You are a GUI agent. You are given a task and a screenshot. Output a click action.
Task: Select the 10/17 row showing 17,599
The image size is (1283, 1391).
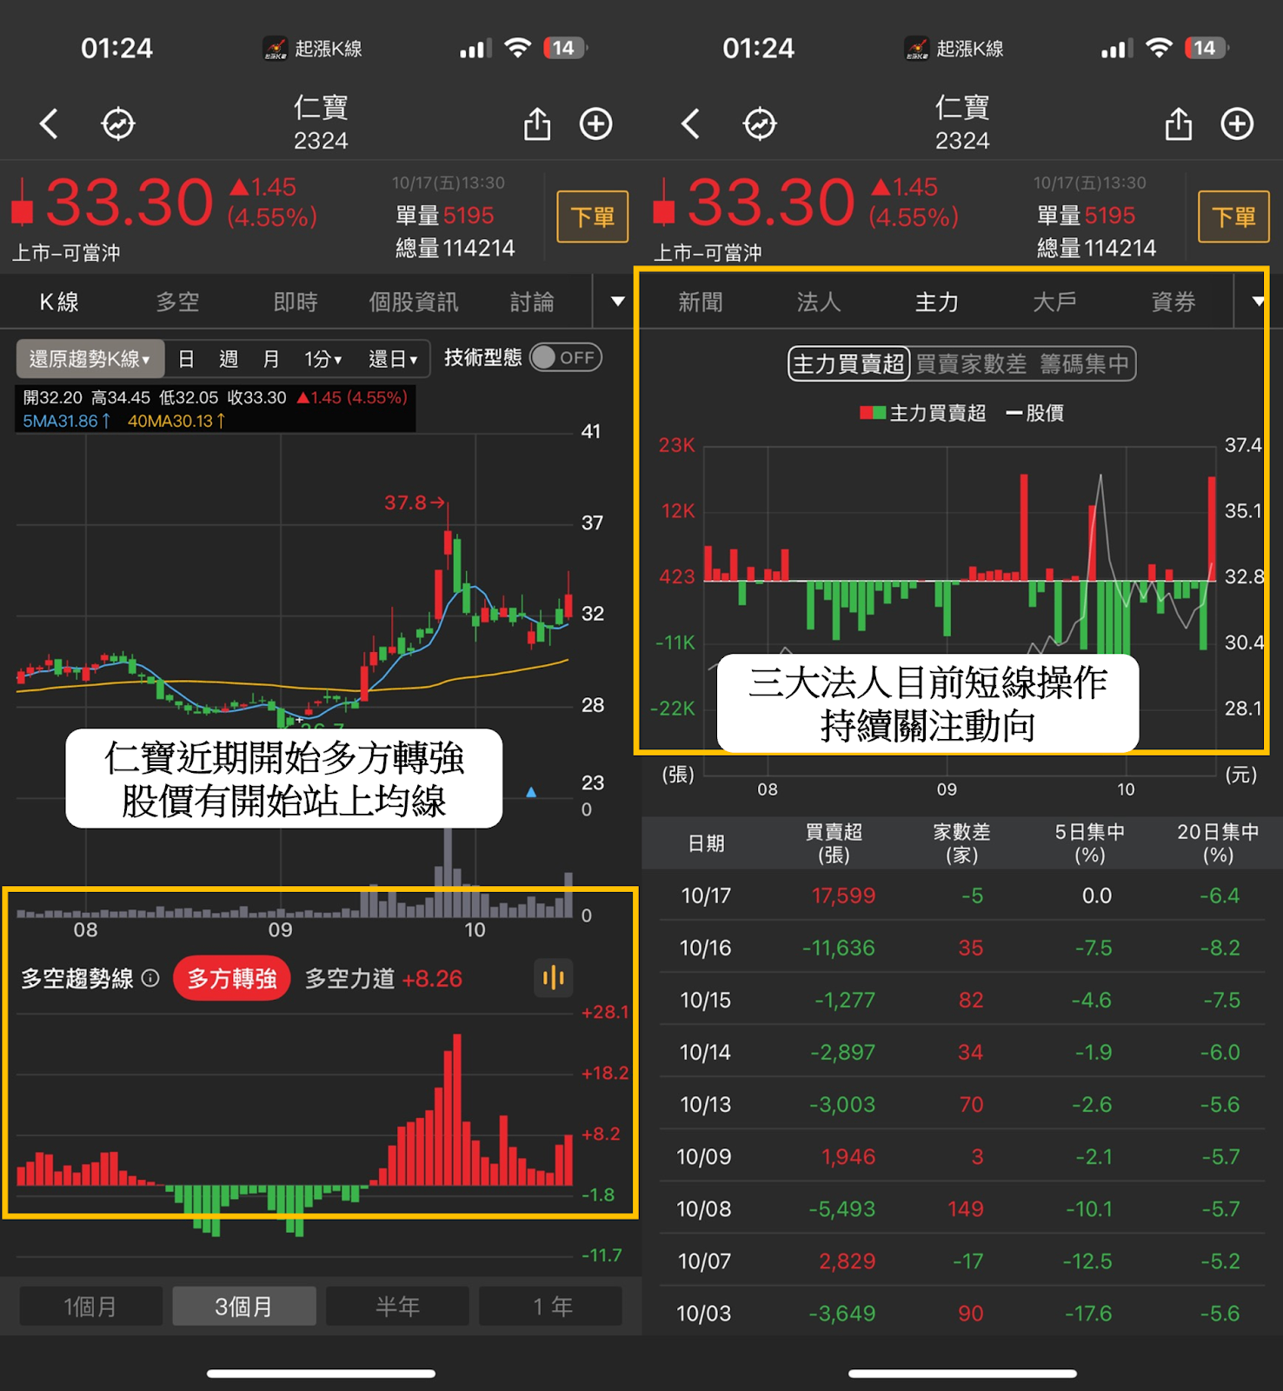[961, 895]
